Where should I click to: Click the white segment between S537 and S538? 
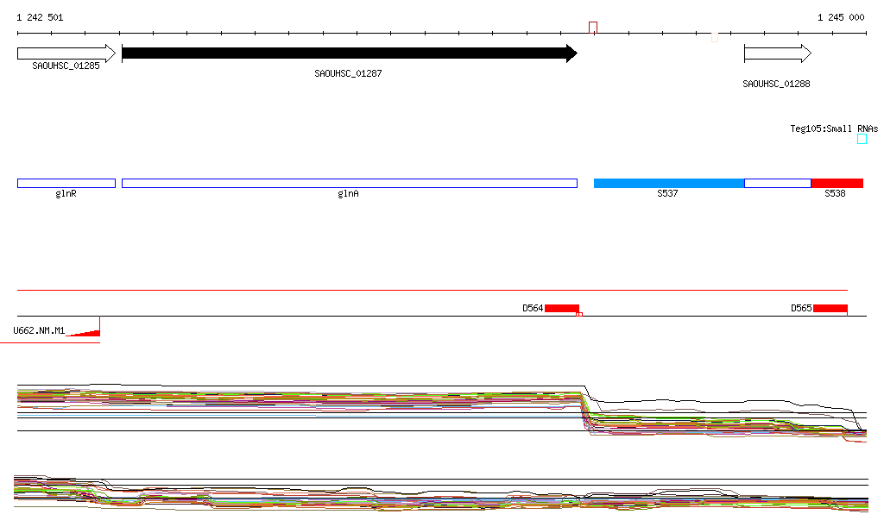(777, 183)
